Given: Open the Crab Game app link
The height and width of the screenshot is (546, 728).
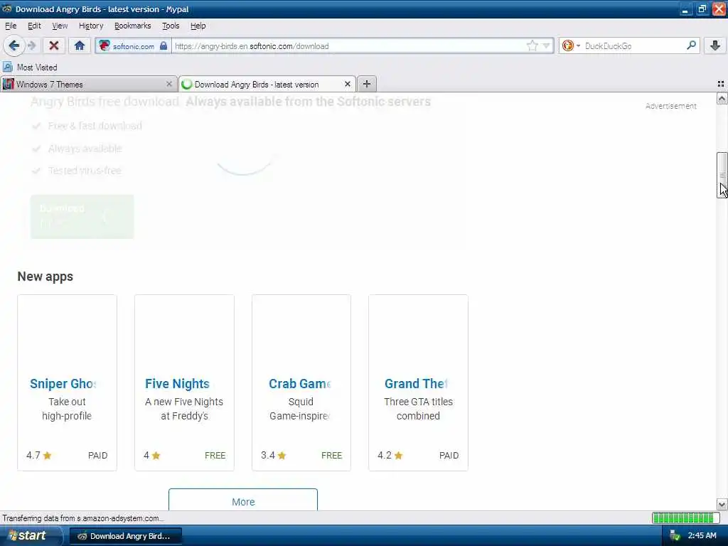Looking at the screenshot, I should click(300, 383).
